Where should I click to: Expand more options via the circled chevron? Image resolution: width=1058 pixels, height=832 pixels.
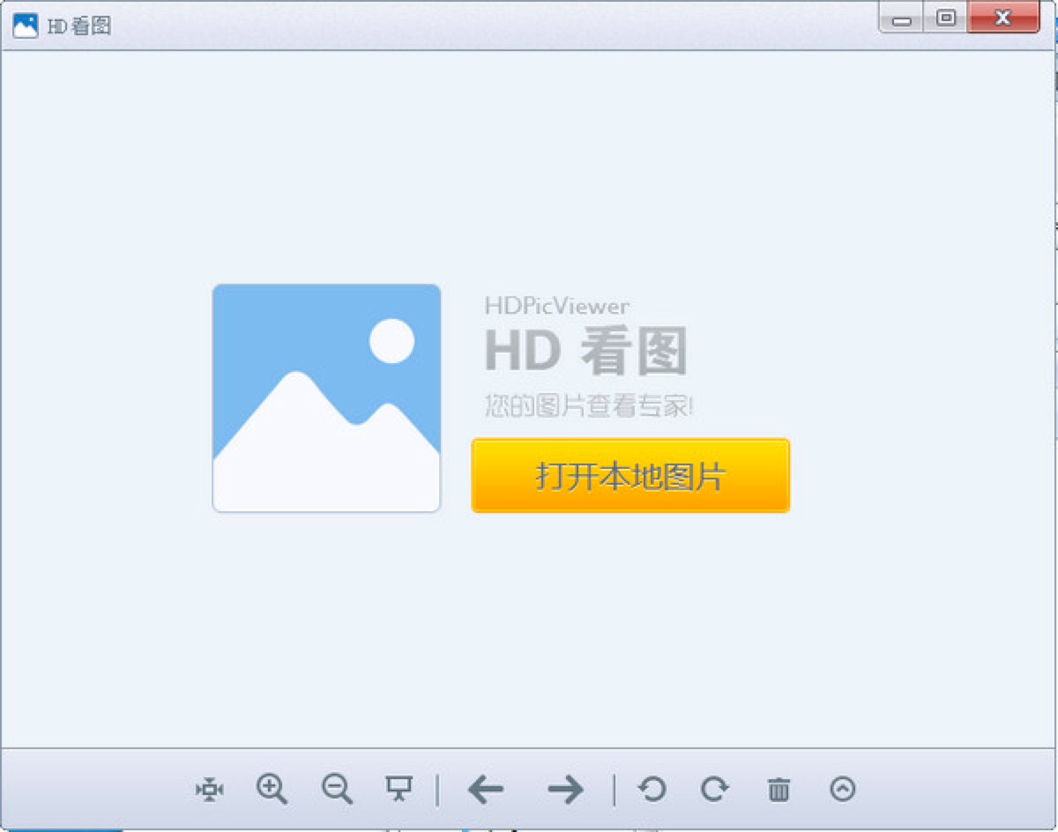[841, 789]
